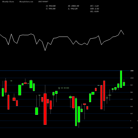Click the high price value "H: 1005.80"
138x138 pixels.
coord(73,6)
